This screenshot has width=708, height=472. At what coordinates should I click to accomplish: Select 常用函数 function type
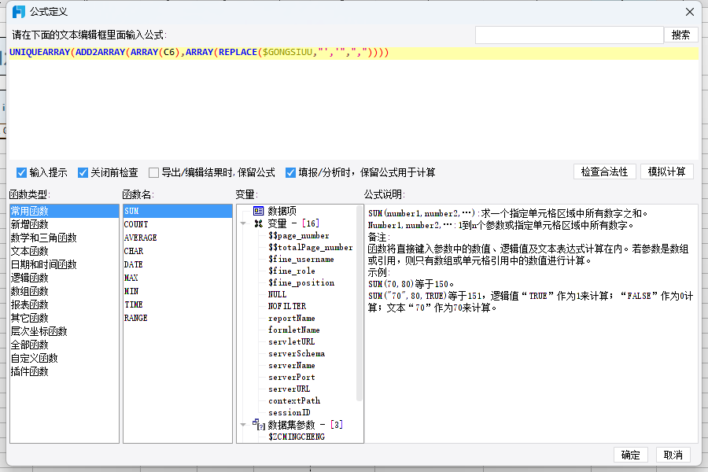(65, 211)
